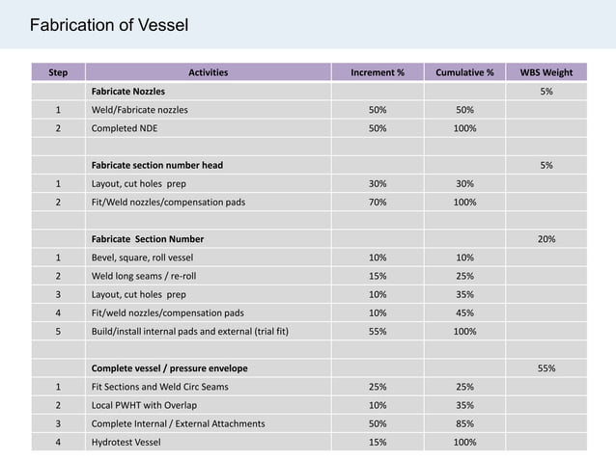Click the Bevel, square, roll vessel row

(309, 258)
